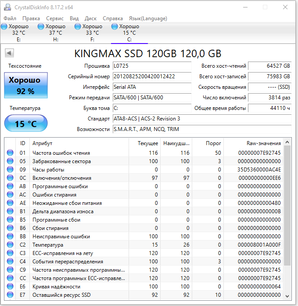Click raw value 35D5360000AC4E
The height and width of the screenshot is (306, 298).
point(259,170)
